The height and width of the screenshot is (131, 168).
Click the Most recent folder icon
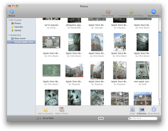(x=12, y=38)
